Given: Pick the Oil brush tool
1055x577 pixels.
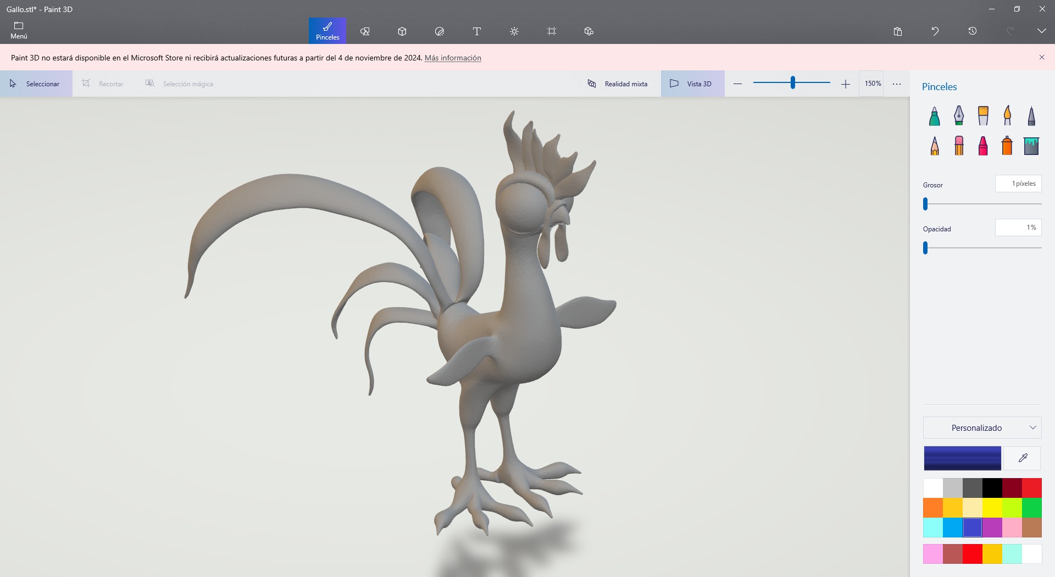Looking at the screenshot, I should click(x=983, y=116).
